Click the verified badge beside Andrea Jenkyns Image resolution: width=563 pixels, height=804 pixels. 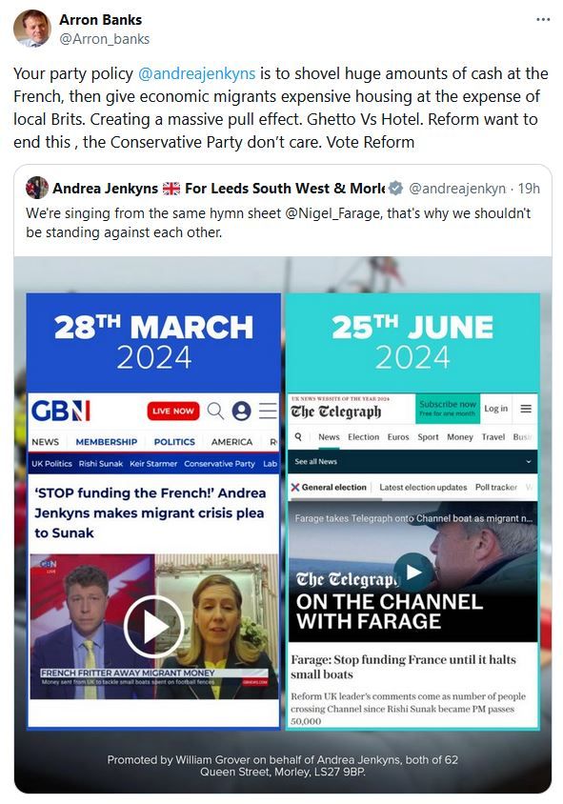[395, 189]
